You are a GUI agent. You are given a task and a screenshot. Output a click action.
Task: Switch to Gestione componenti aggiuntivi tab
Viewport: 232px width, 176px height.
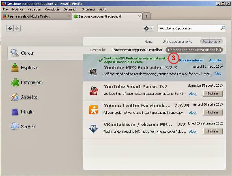[107, 16]
